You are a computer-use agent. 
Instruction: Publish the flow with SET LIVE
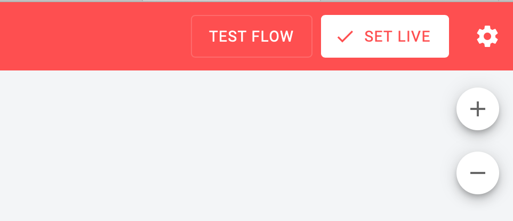click(385, 36)
